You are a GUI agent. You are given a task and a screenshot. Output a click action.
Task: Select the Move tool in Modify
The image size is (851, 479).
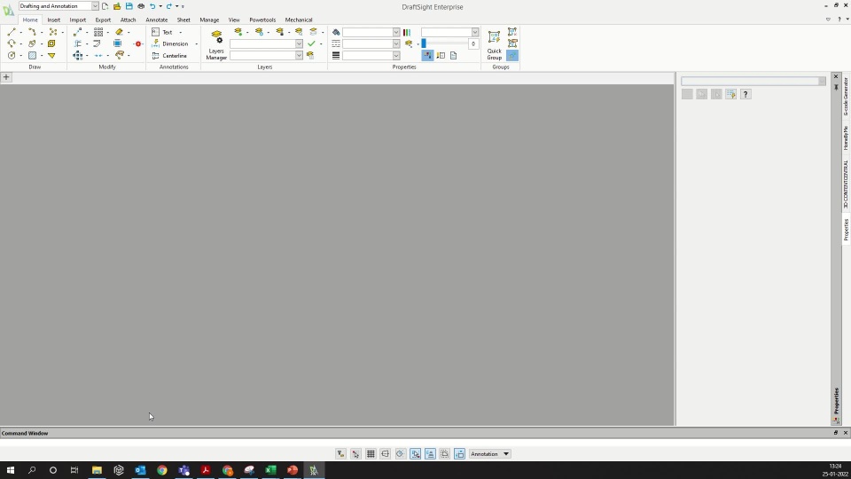coord(78,55)
